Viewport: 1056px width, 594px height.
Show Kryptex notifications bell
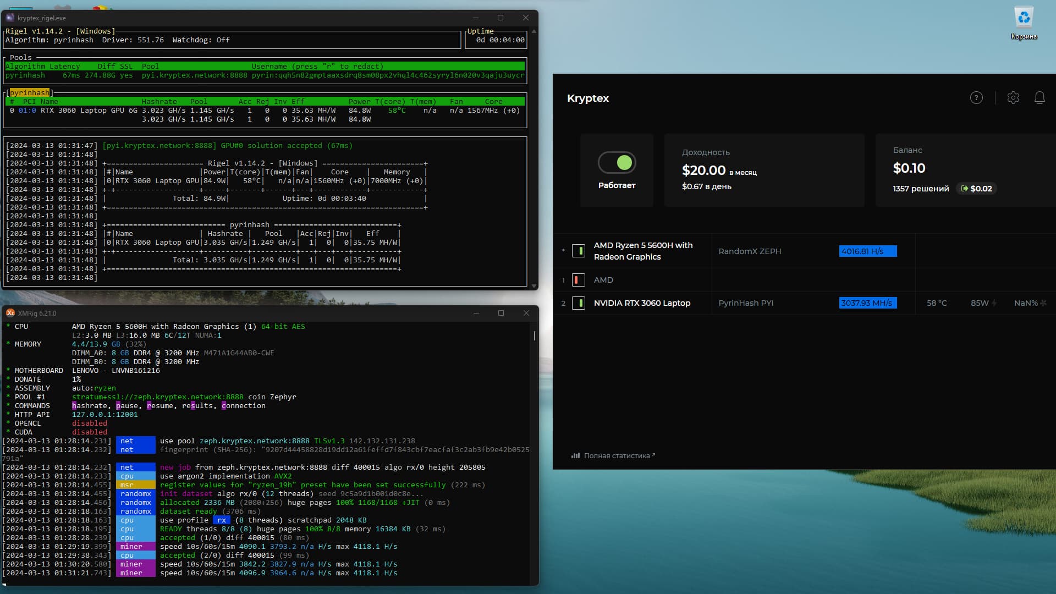(1039, 98)
